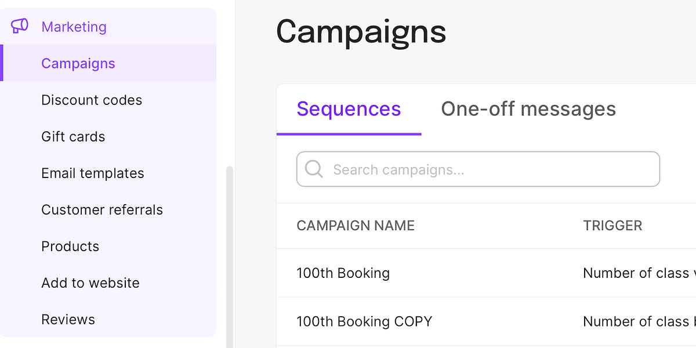Navigate to Email templates
This screenshot has width=696, height=348.
[93, 173]
